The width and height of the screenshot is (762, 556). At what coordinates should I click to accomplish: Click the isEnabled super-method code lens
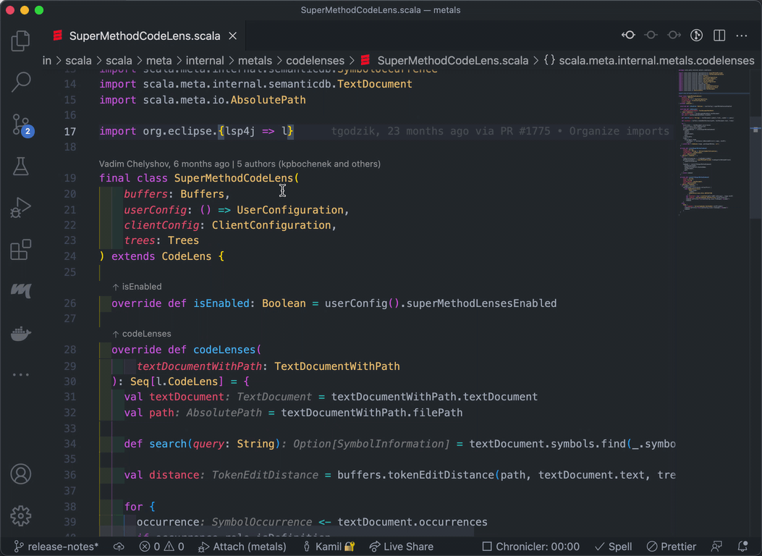coord(137,287)
